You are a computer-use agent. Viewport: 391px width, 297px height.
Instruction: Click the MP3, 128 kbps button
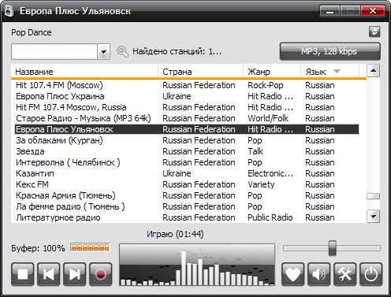click(330, 51)
